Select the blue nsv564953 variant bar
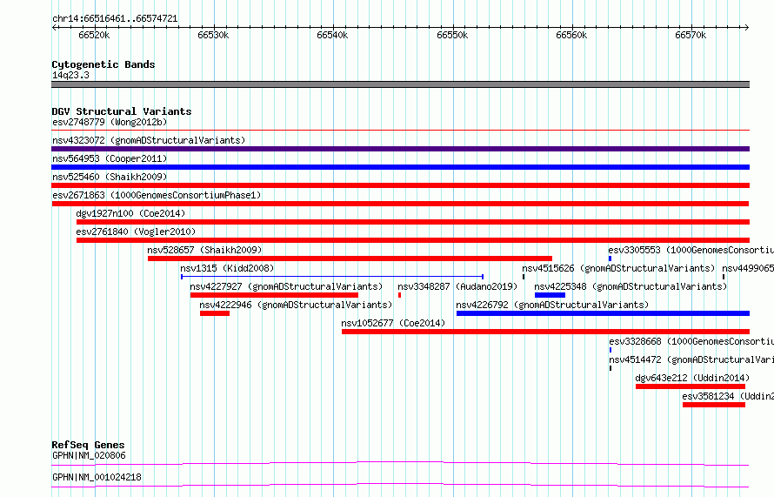The image size is (774, 497). [x=400, y=167]
